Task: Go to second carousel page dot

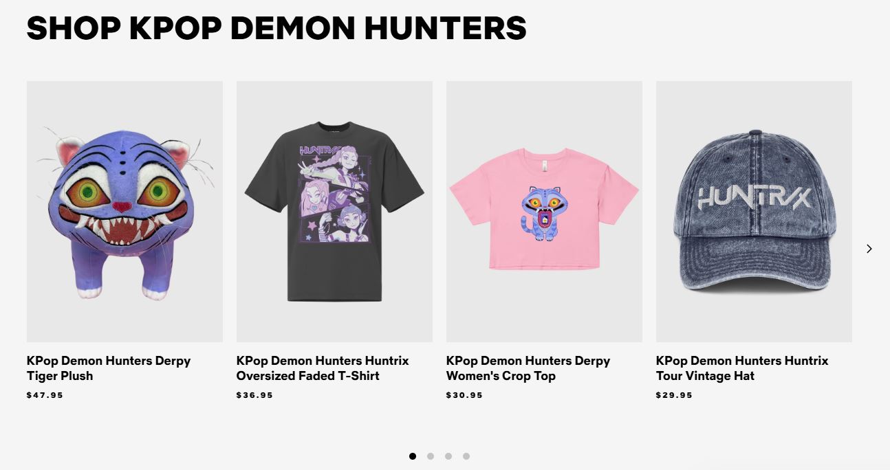Action: (431, 456)
